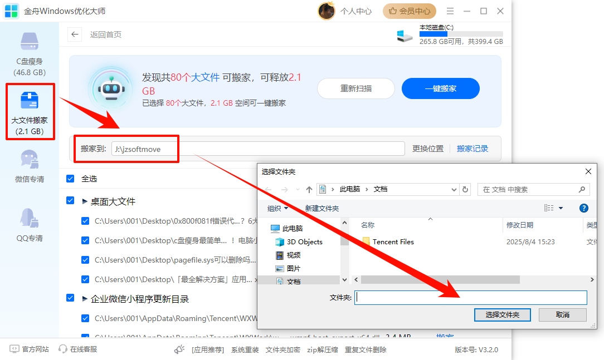Sort by 名称 column header
The width and height of the screenshot is (604, 360).
point(368,225)
